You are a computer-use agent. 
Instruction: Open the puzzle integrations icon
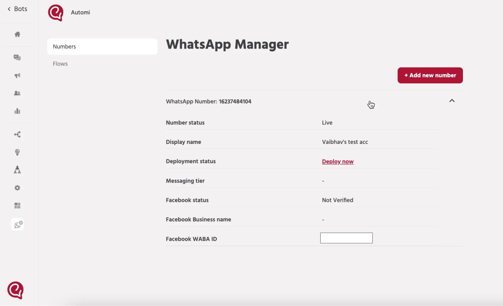click(x=17, y=206)
